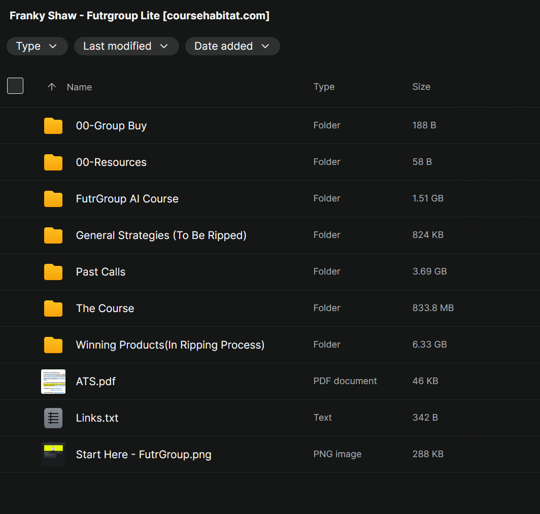The width and height of the screenshot is (540, 514).
Task: Click the 00-Group Buy folder icon
Action: click(53, 126)
